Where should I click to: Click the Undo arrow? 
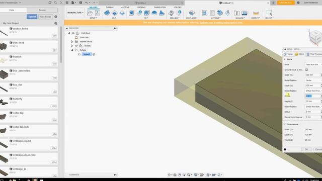point(87,3)
